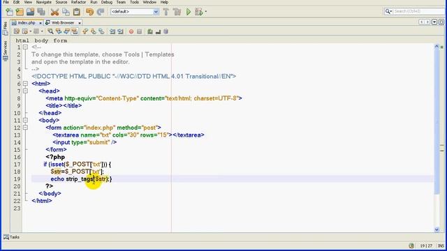The image size is (447, 251).
Task: Open the search options magnifier dropdown
Action: pyautogui.click(x=388, y=11)
